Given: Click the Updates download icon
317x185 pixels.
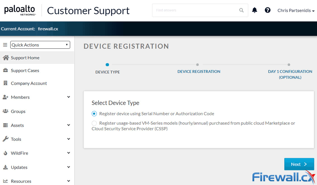Looking at the screenshot, I should 6,167.
